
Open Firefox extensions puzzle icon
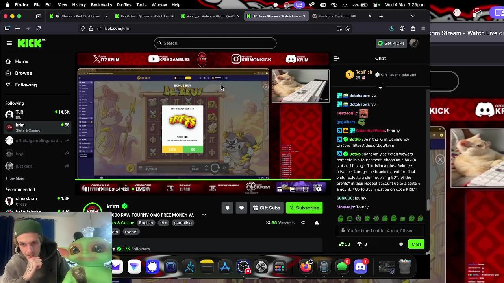[413, 28]
